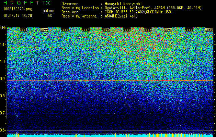Select the HROFFT 1.0.0 title text

coord(27,3)
